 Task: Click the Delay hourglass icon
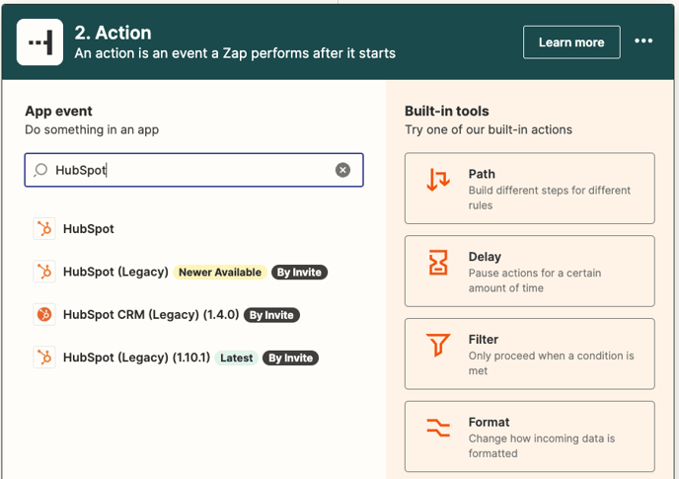(x=437, y=263)
